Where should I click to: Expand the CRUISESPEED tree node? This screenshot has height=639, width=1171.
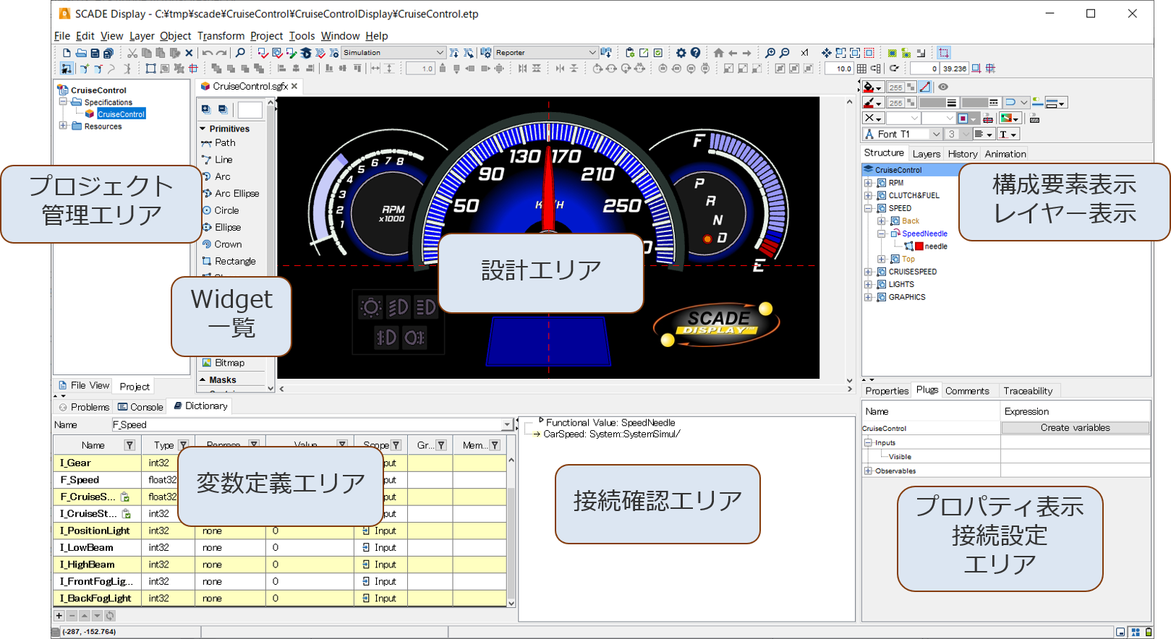(869, 272)
